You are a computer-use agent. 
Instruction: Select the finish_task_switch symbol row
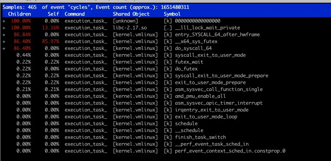click(x=200, y=137)
